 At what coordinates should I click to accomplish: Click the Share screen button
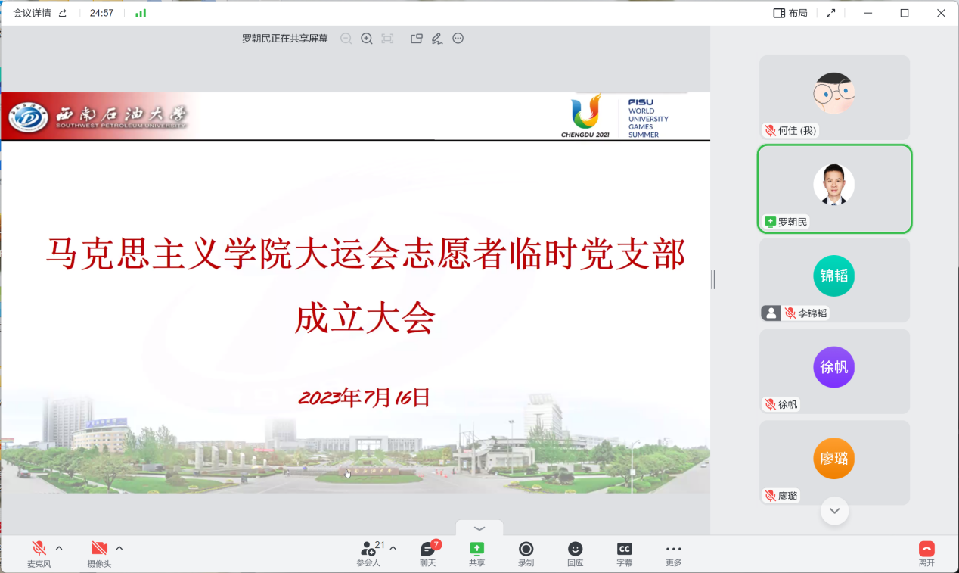pos(476,553)
